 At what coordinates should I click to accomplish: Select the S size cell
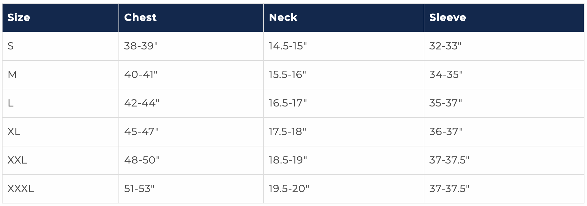pyautogui.click(x=11, y=46)
